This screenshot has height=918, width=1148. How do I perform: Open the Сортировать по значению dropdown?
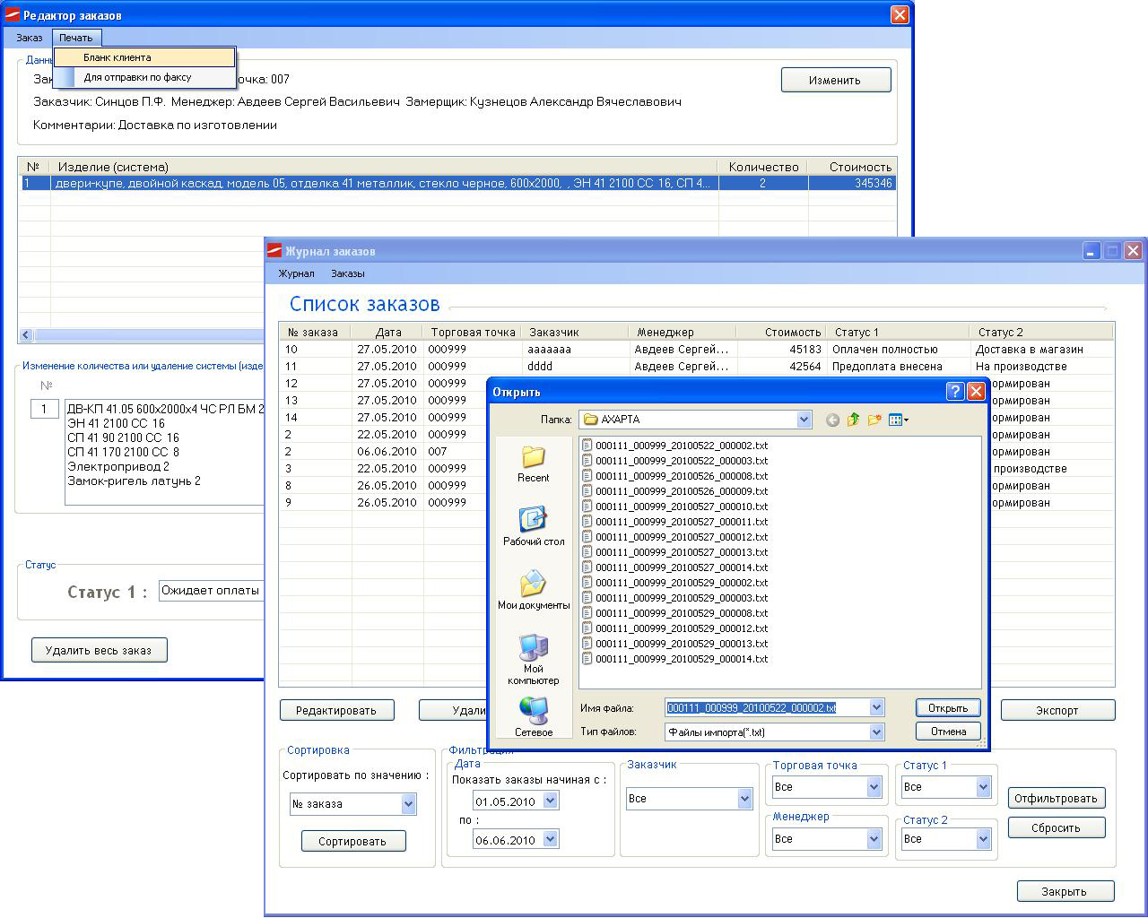[x=408, y=804]
